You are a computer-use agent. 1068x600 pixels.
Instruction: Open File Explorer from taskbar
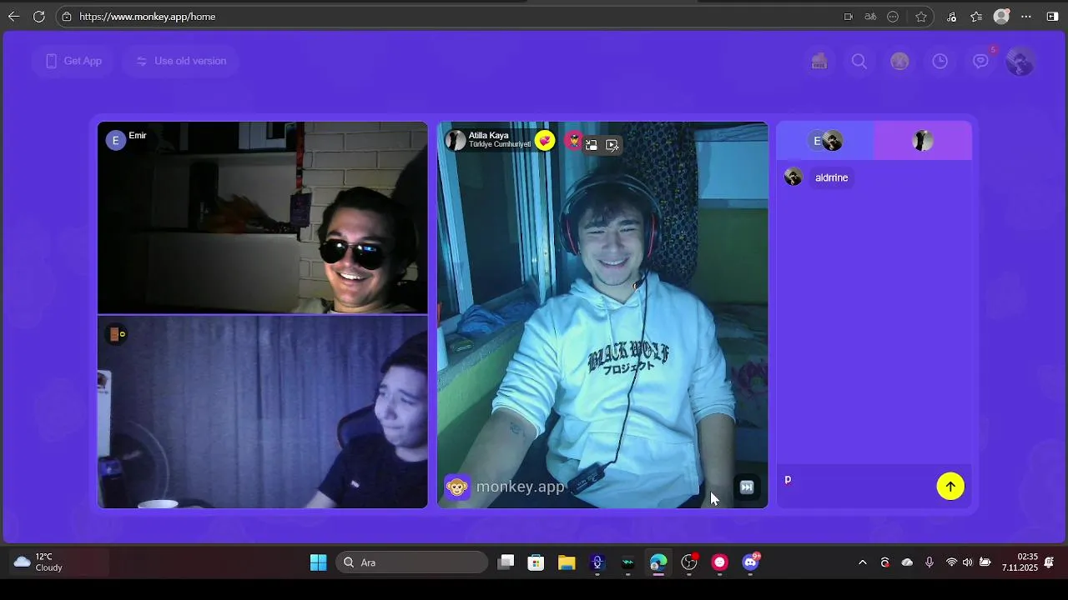pos(567,562)
